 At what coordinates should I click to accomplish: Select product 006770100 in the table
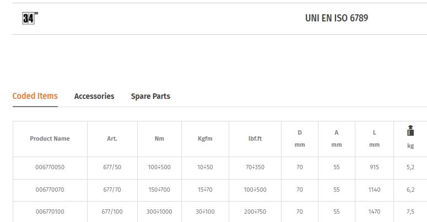click(x=50, y=212)
